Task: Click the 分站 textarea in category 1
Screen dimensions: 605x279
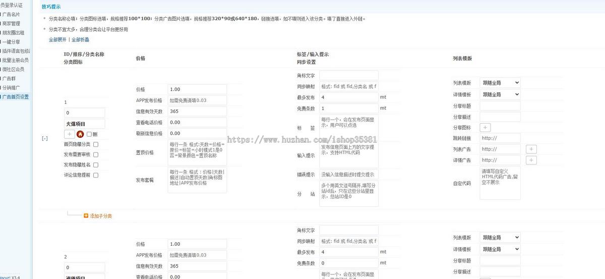Action: tap(349, 194)
